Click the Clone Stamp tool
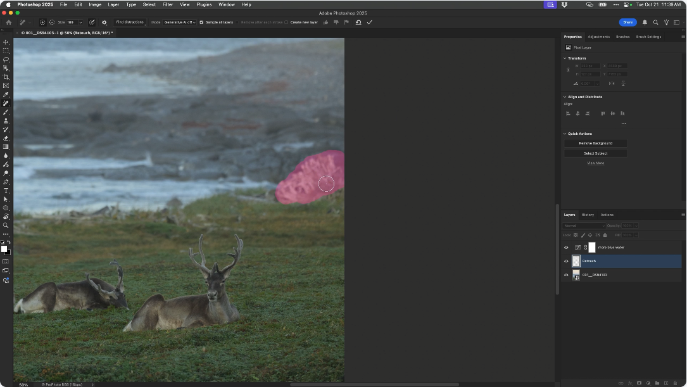 coord(6,120)
